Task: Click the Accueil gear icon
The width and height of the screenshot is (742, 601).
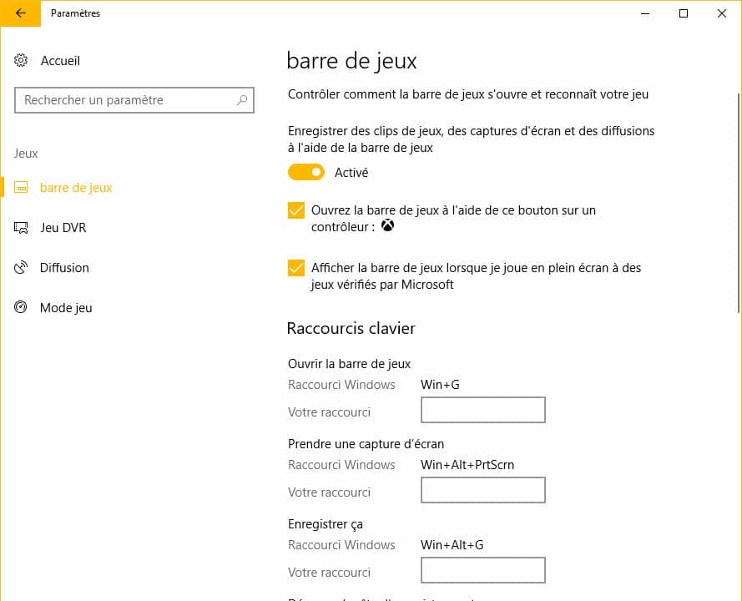Action: [x=21, y=61]
